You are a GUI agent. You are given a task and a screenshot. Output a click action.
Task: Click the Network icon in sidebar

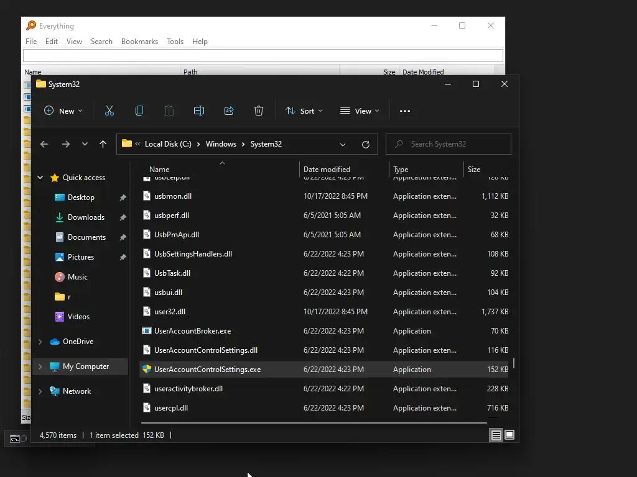coord(55,391)
